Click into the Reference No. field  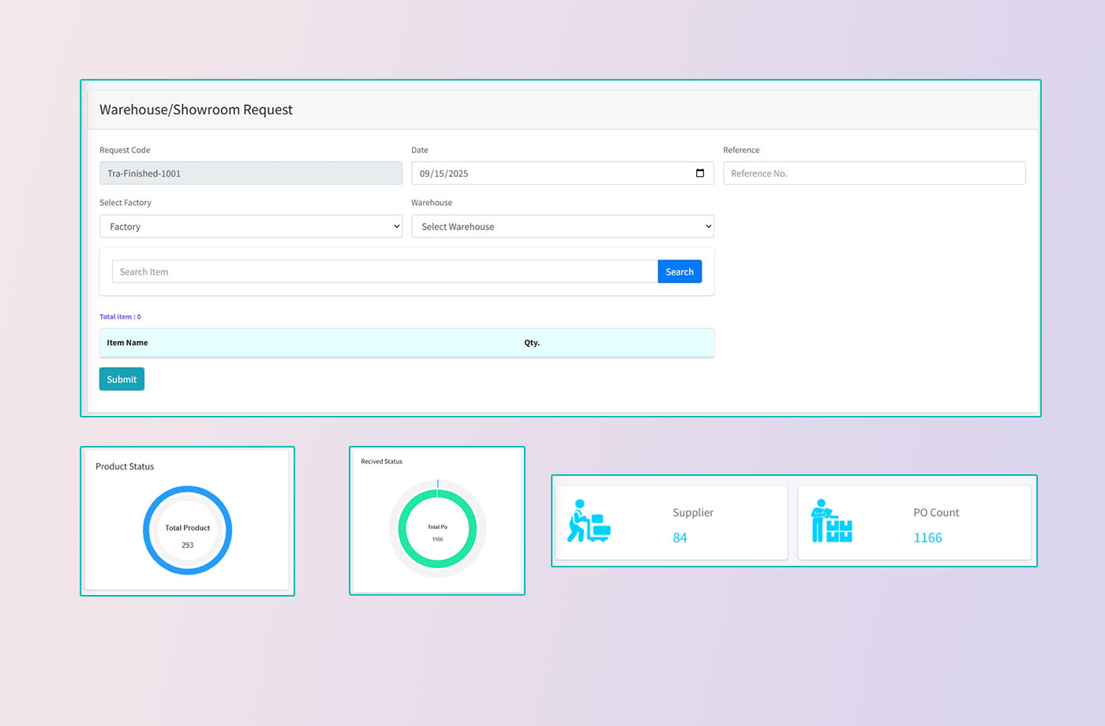(874, 174)
